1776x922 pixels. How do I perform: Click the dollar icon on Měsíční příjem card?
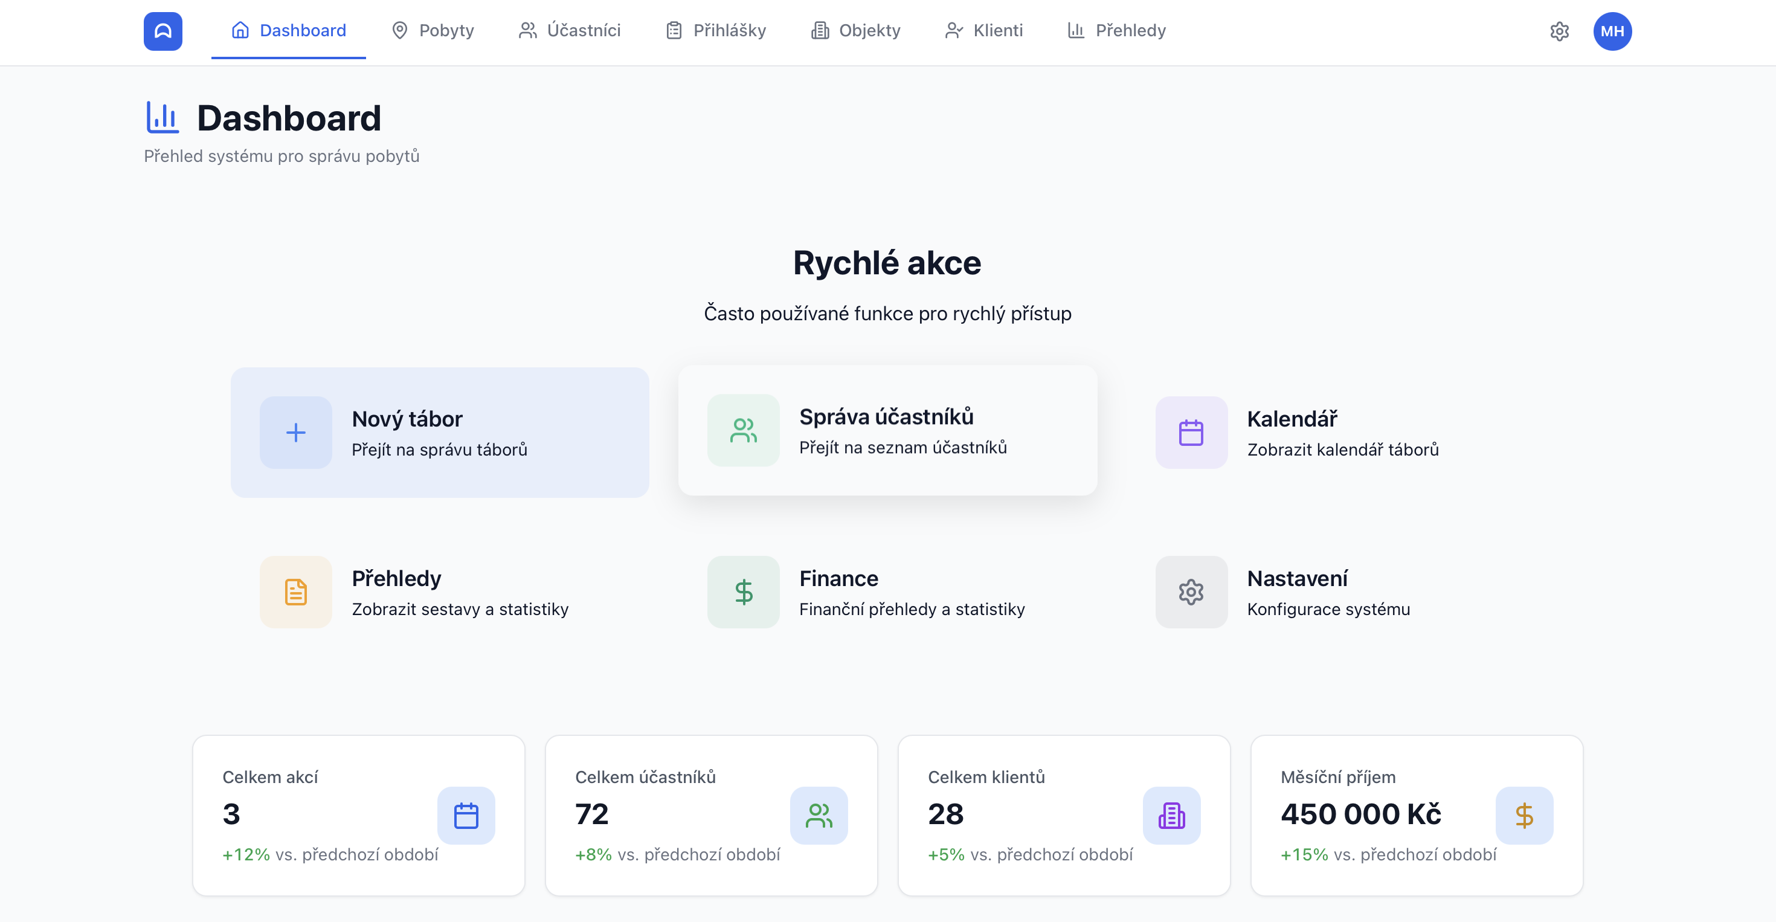click(1524, 816)
